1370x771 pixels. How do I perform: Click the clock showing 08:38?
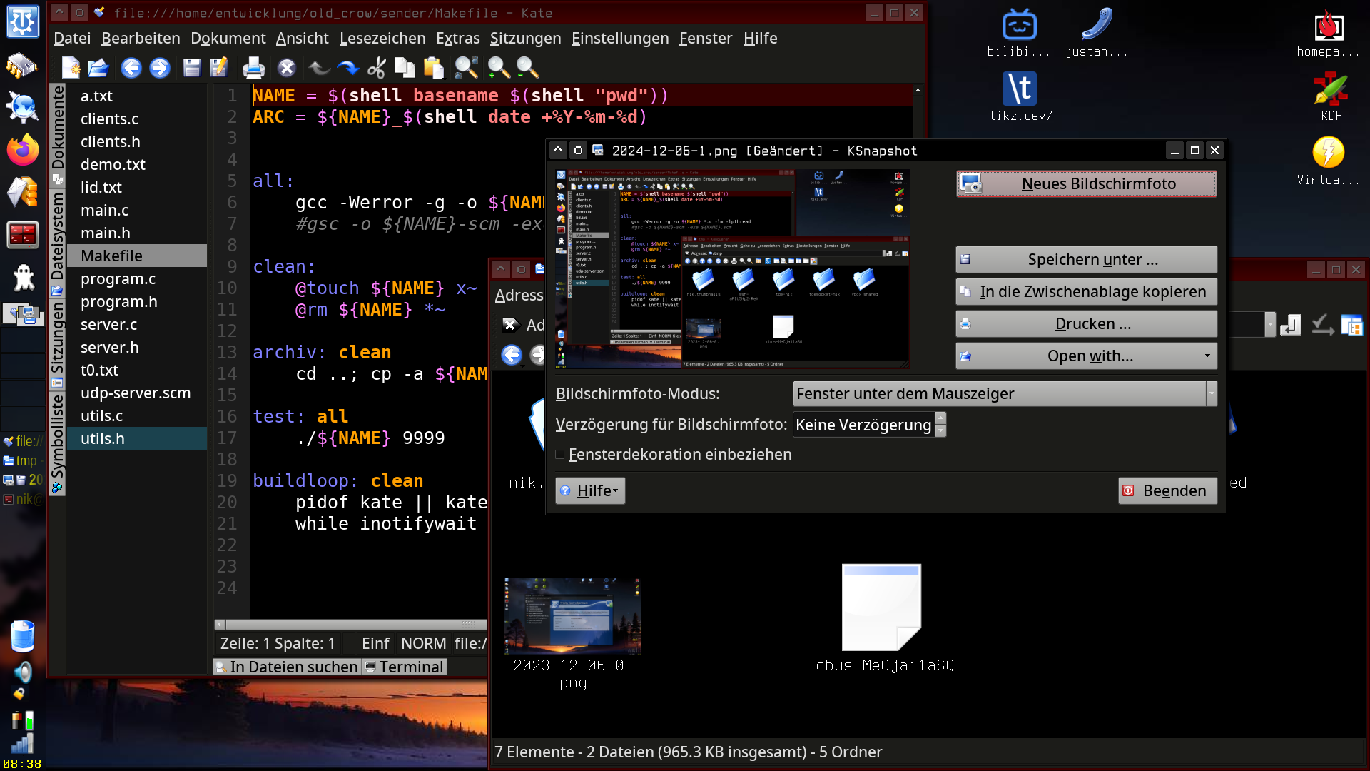22,763
